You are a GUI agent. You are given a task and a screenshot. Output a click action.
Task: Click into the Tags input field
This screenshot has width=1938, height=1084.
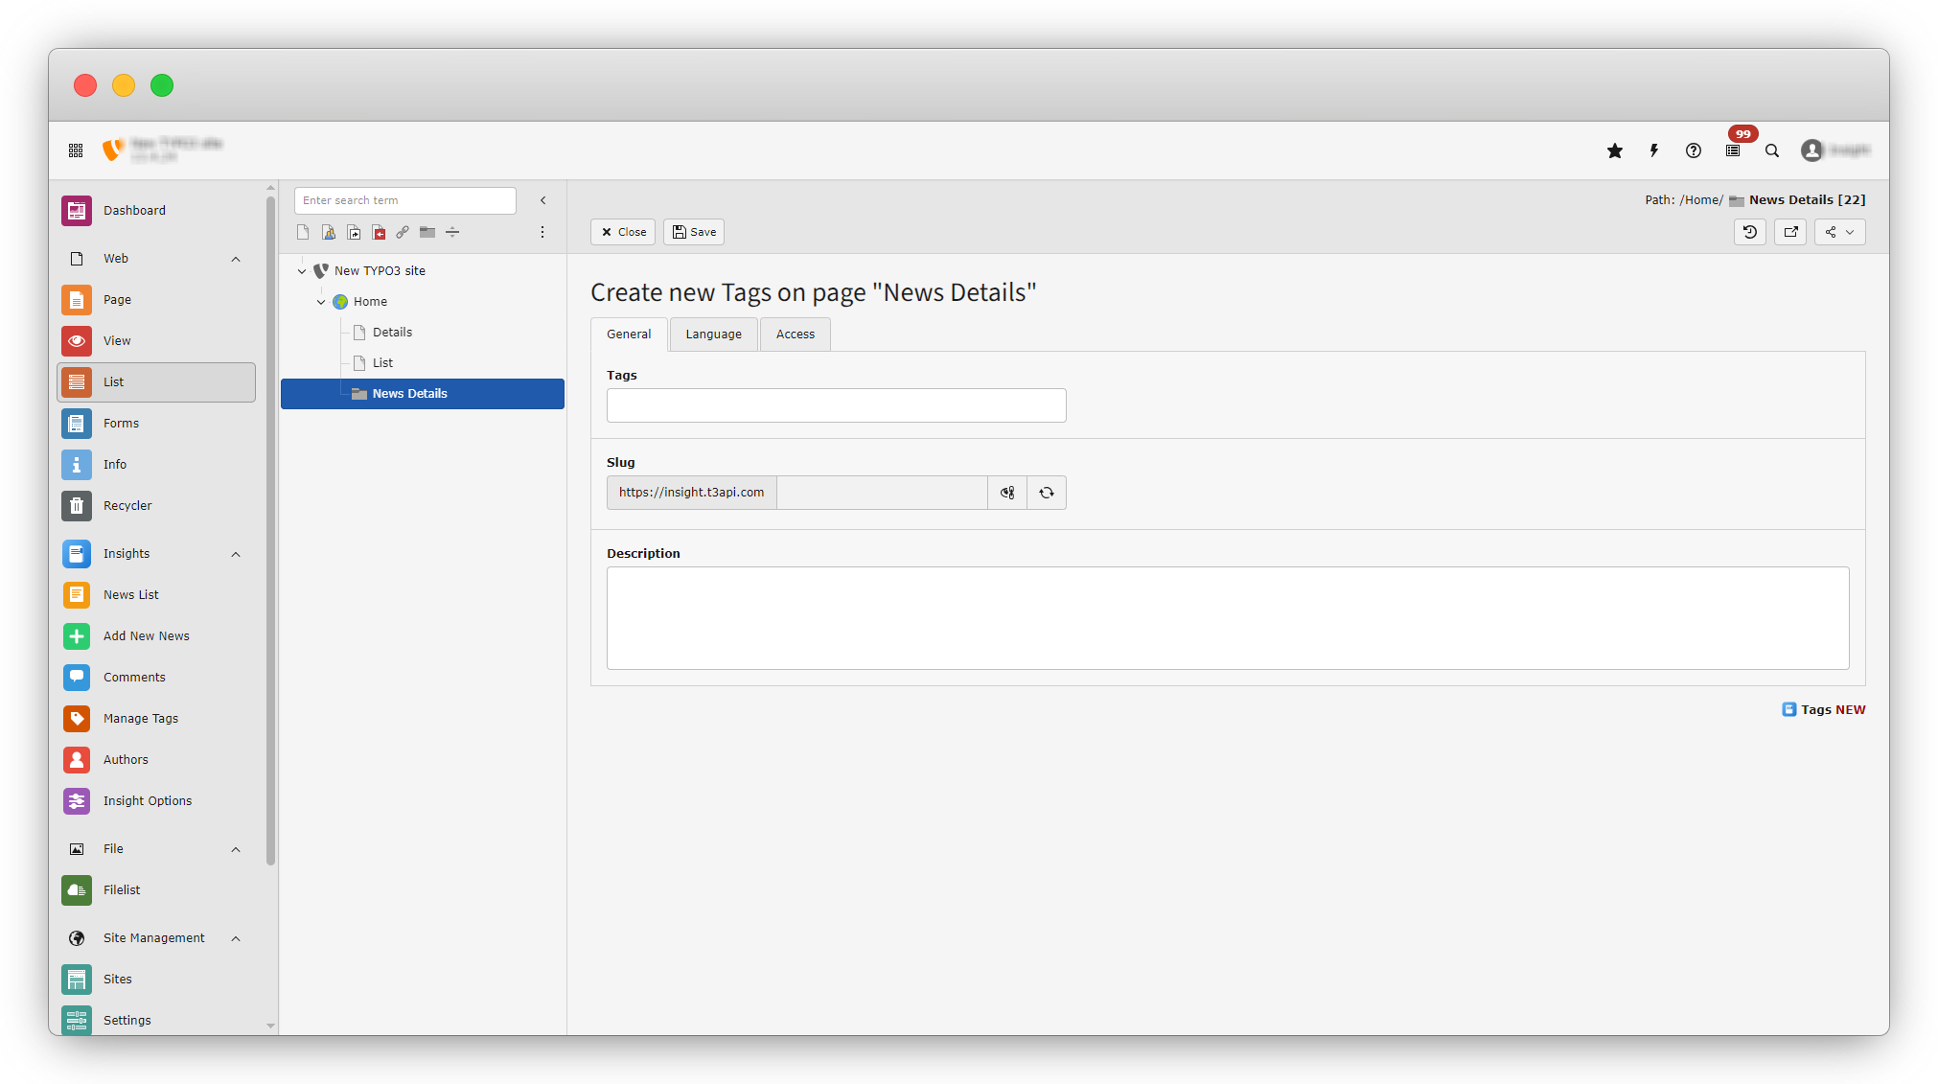(836, 405)
